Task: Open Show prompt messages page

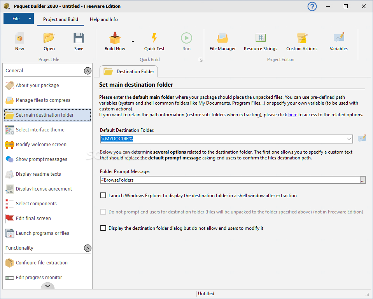Action: point(47,159)
